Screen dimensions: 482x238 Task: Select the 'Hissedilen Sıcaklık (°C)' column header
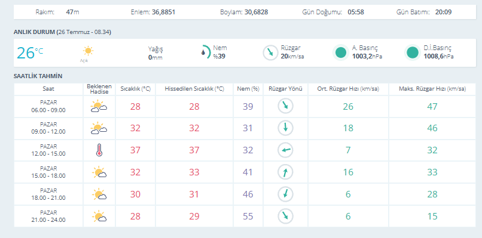coord(194,89)
